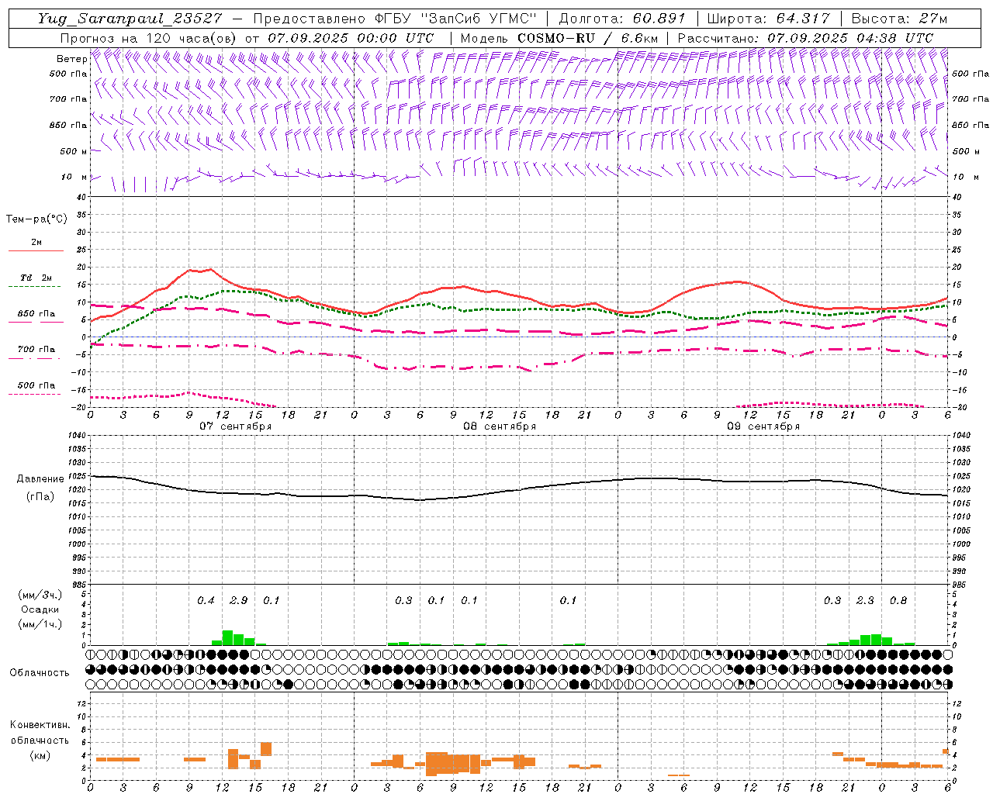Click the 'Тем-ра(°C)' temperature panel label

point(36,219)
